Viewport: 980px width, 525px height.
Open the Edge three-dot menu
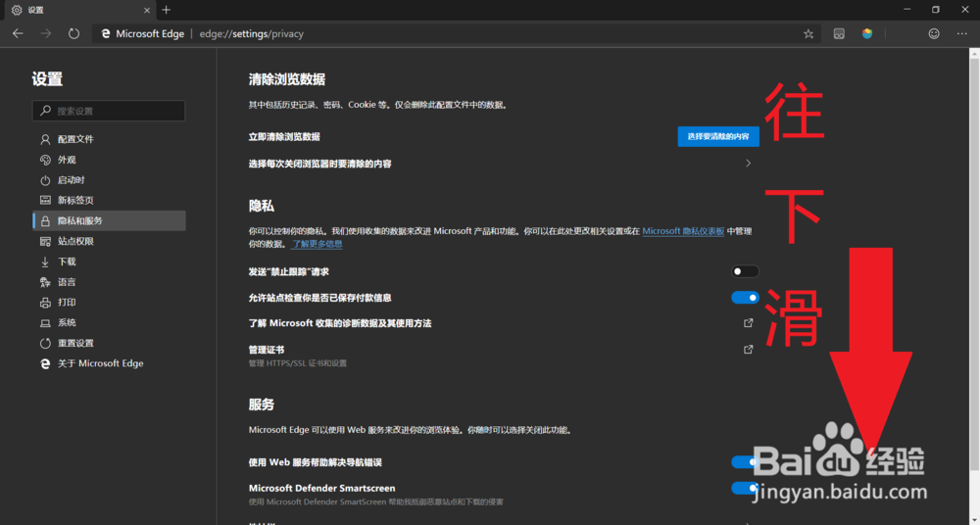click(962, 33)
